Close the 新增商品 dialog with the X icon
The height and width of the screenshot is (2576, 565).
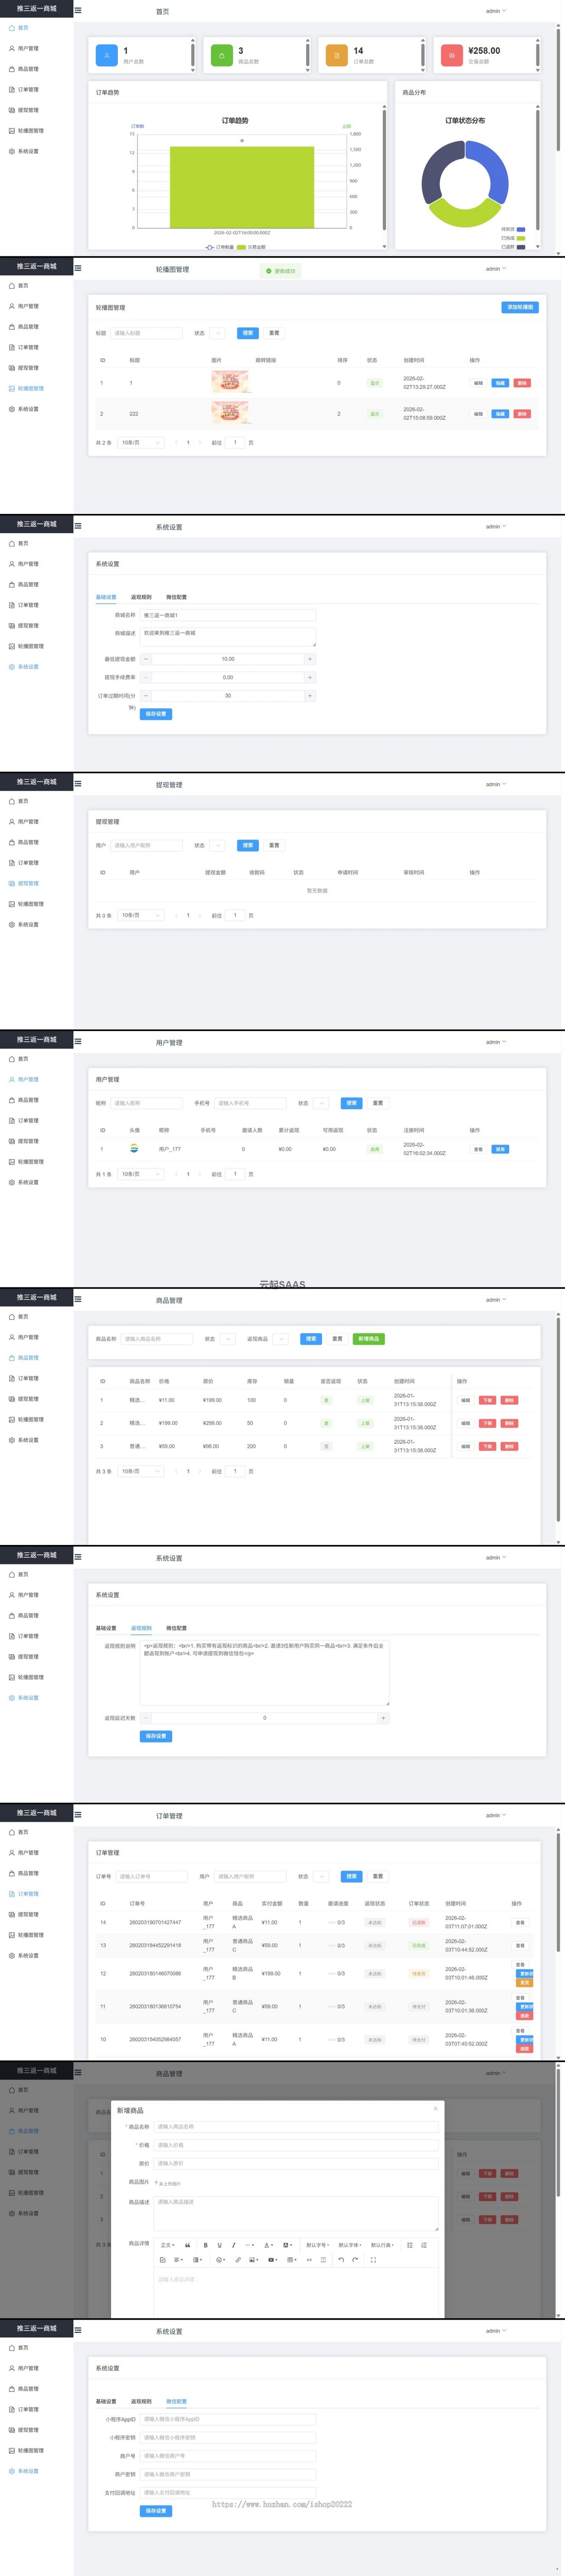tap(435, 2109)
